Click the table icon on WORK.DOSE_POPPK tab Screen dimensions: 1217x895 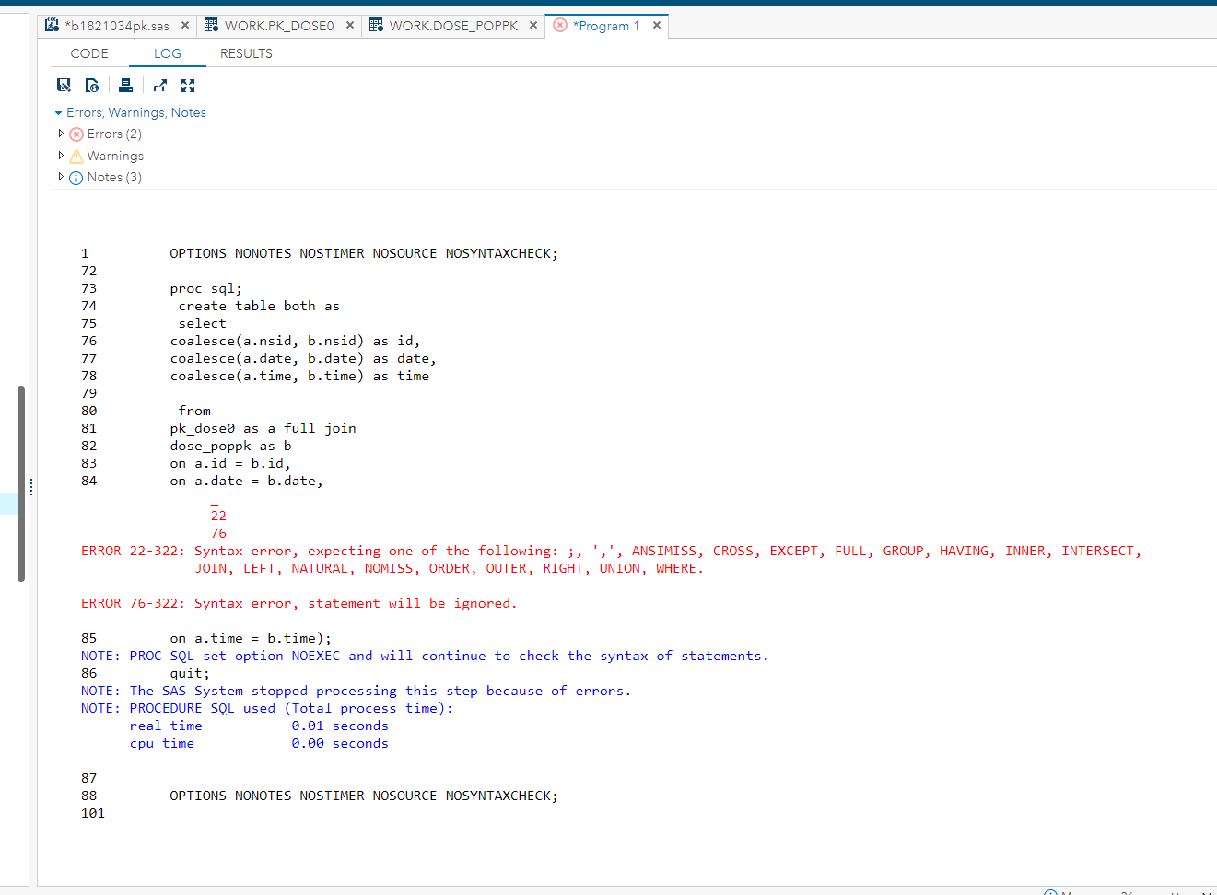(x=376, y=25)
